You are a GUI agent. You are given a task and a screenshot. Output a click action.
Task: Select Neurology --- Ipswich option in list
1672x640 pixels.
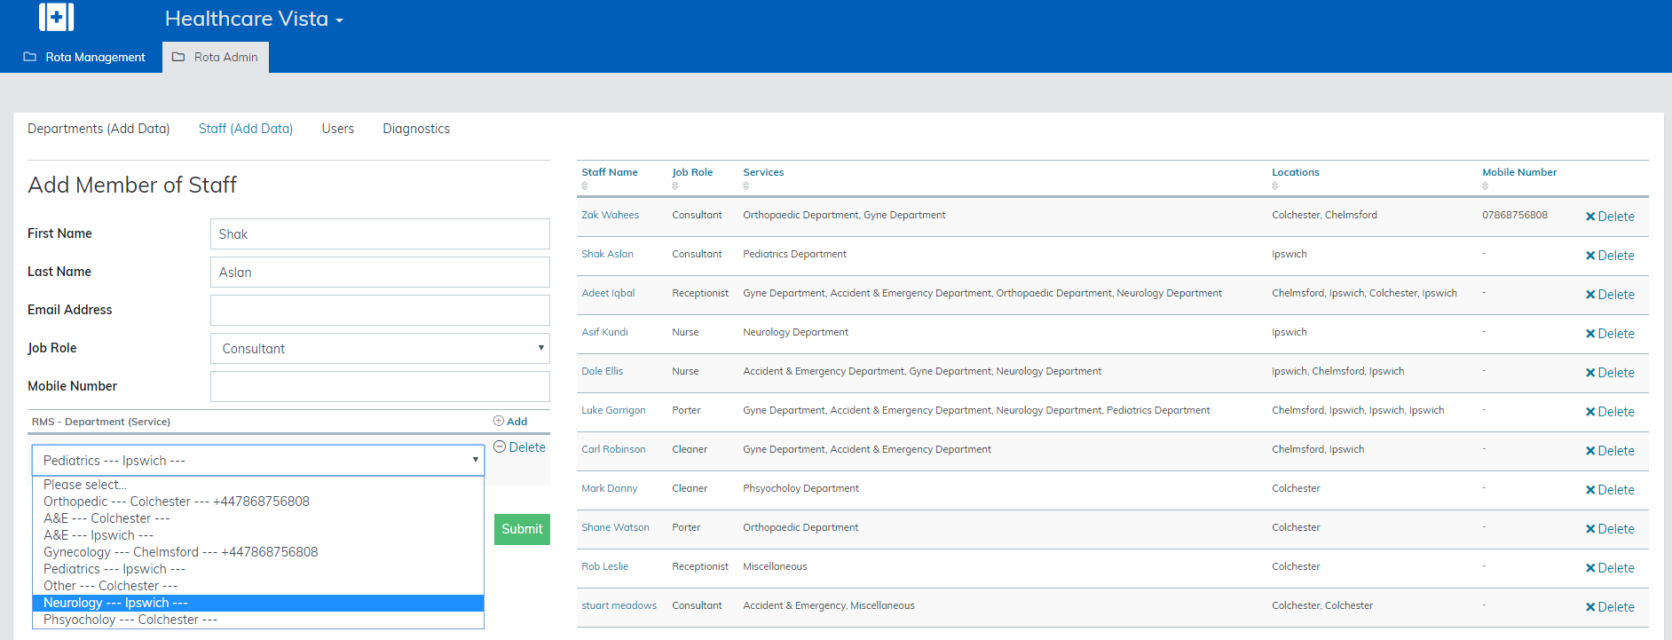point(115,603)
